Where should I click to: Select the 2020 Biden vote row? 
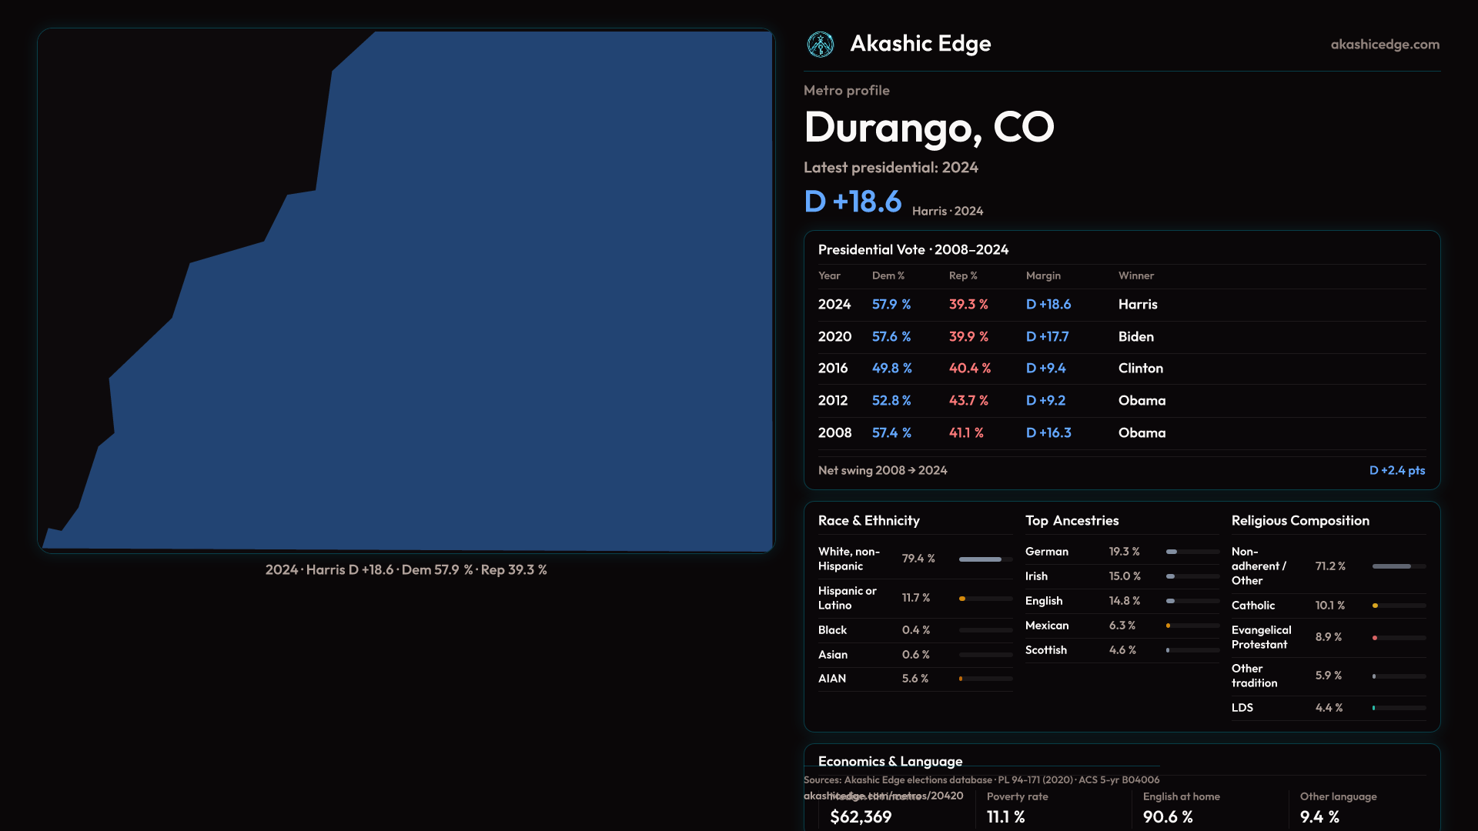click(x=1121, y=337)
